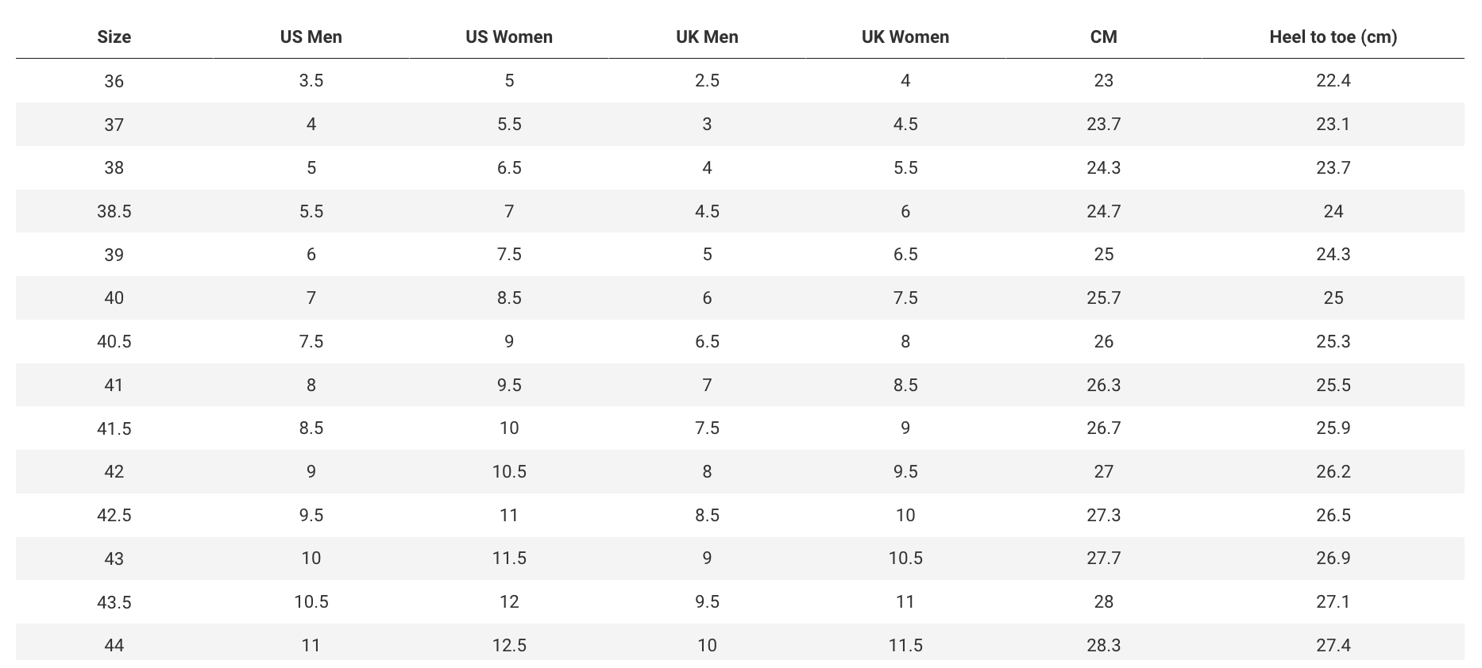Select the 26.3 CM value

pos(1103,385)
